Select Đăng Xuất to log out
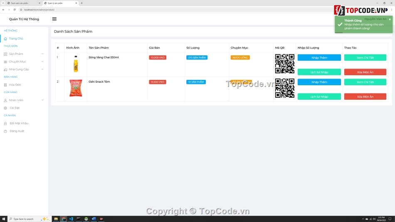 coord(17,131)
